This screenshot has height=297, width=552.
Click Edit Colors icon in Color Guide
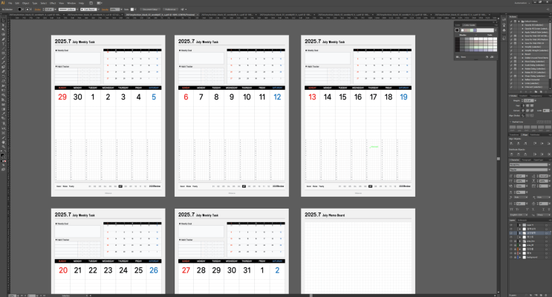(487, 56)
